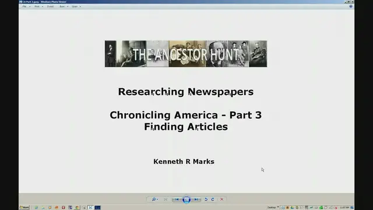The width and height of the screenshot is (373, 210).
Task: Go to the next photo
Action: pyautogui.click(x=196, y=199)
